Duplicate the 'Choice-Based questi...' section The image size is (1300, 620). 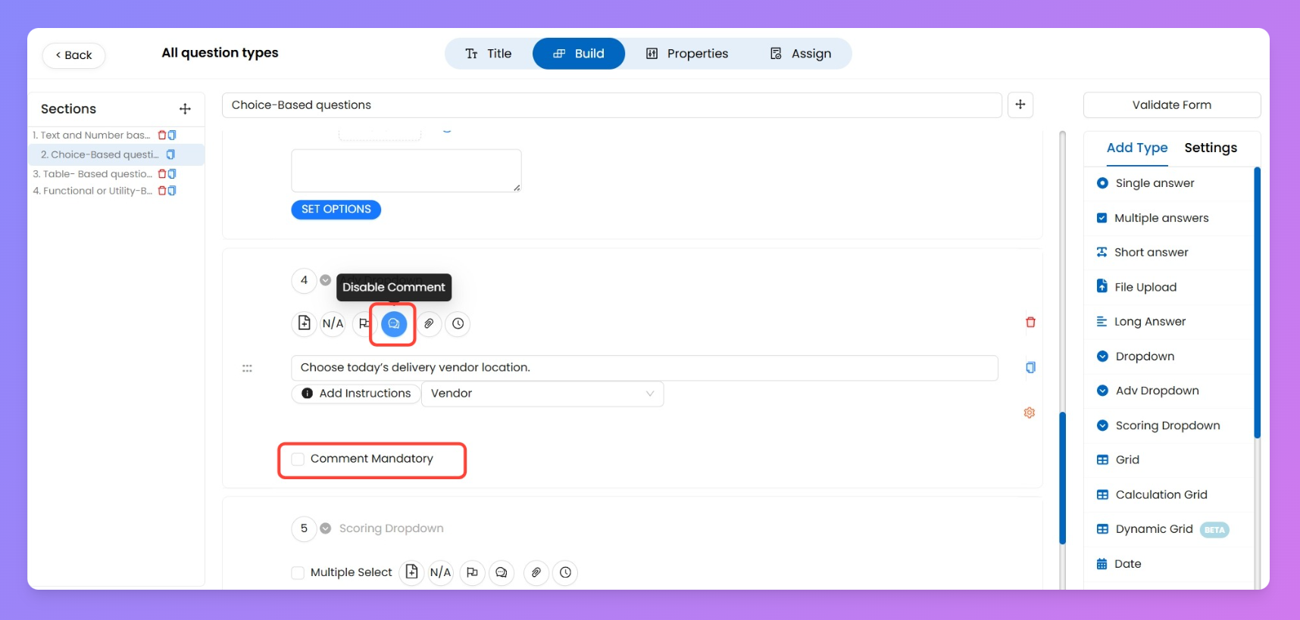[170, 154]
